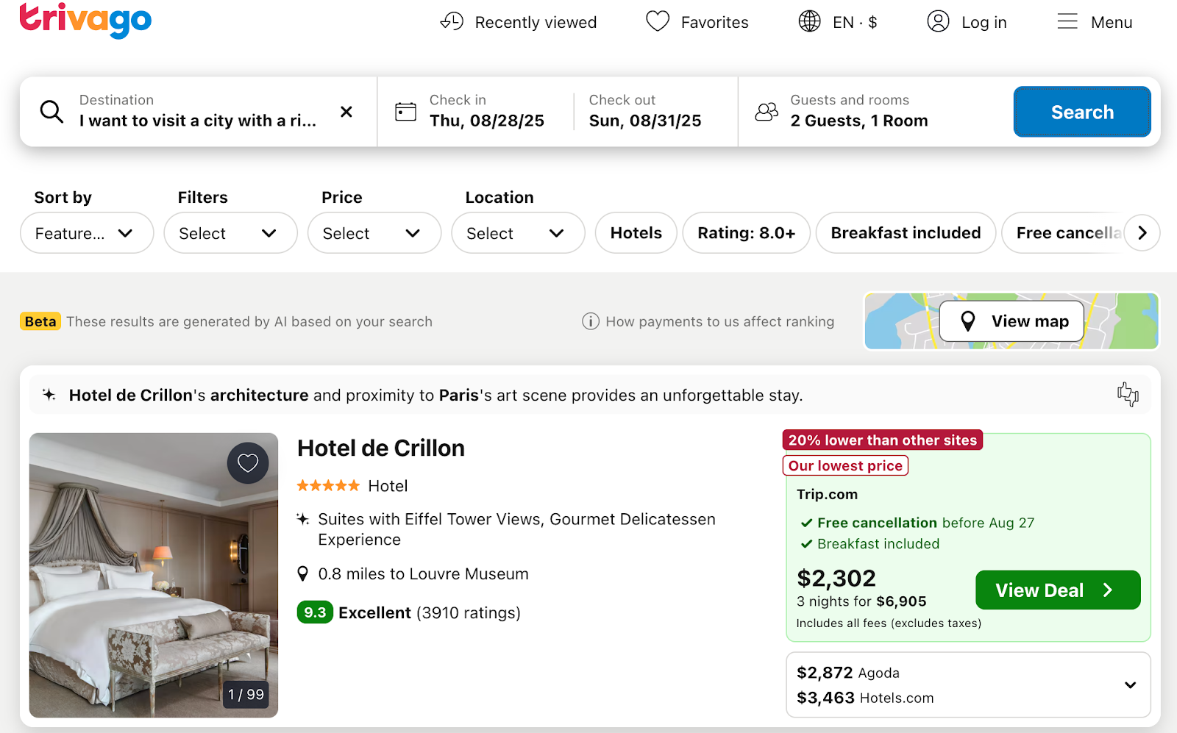Open Hotel de Crillon room photo
Image resolution: width=1177 pixels, height=733 pixels.
point(154,575)
